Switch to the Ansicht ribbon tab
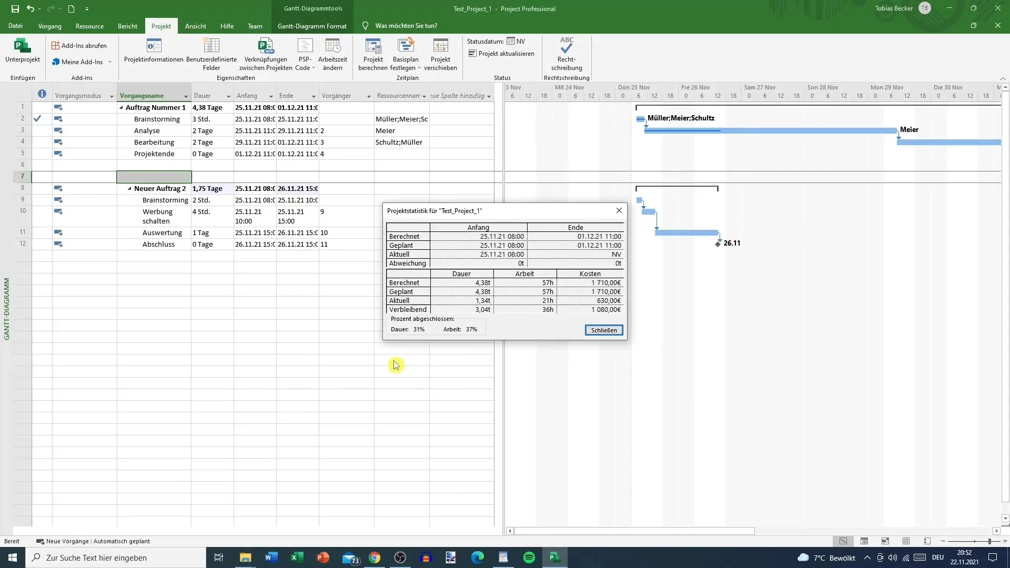 tap(196, 26)
